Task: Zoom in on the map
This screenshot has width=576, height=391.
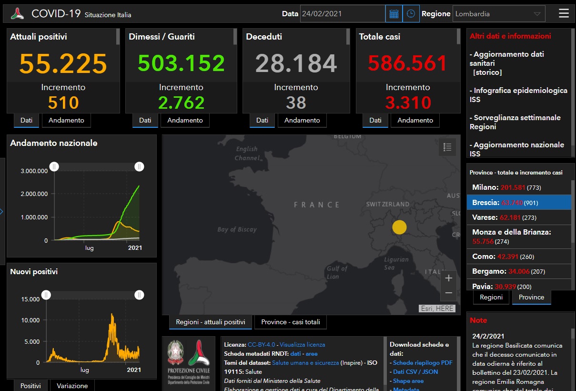Action: tap(448, 278)
